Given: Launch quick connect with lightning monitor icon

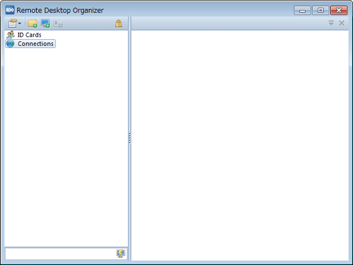Looking at the screenshot, I should point(121,254).
